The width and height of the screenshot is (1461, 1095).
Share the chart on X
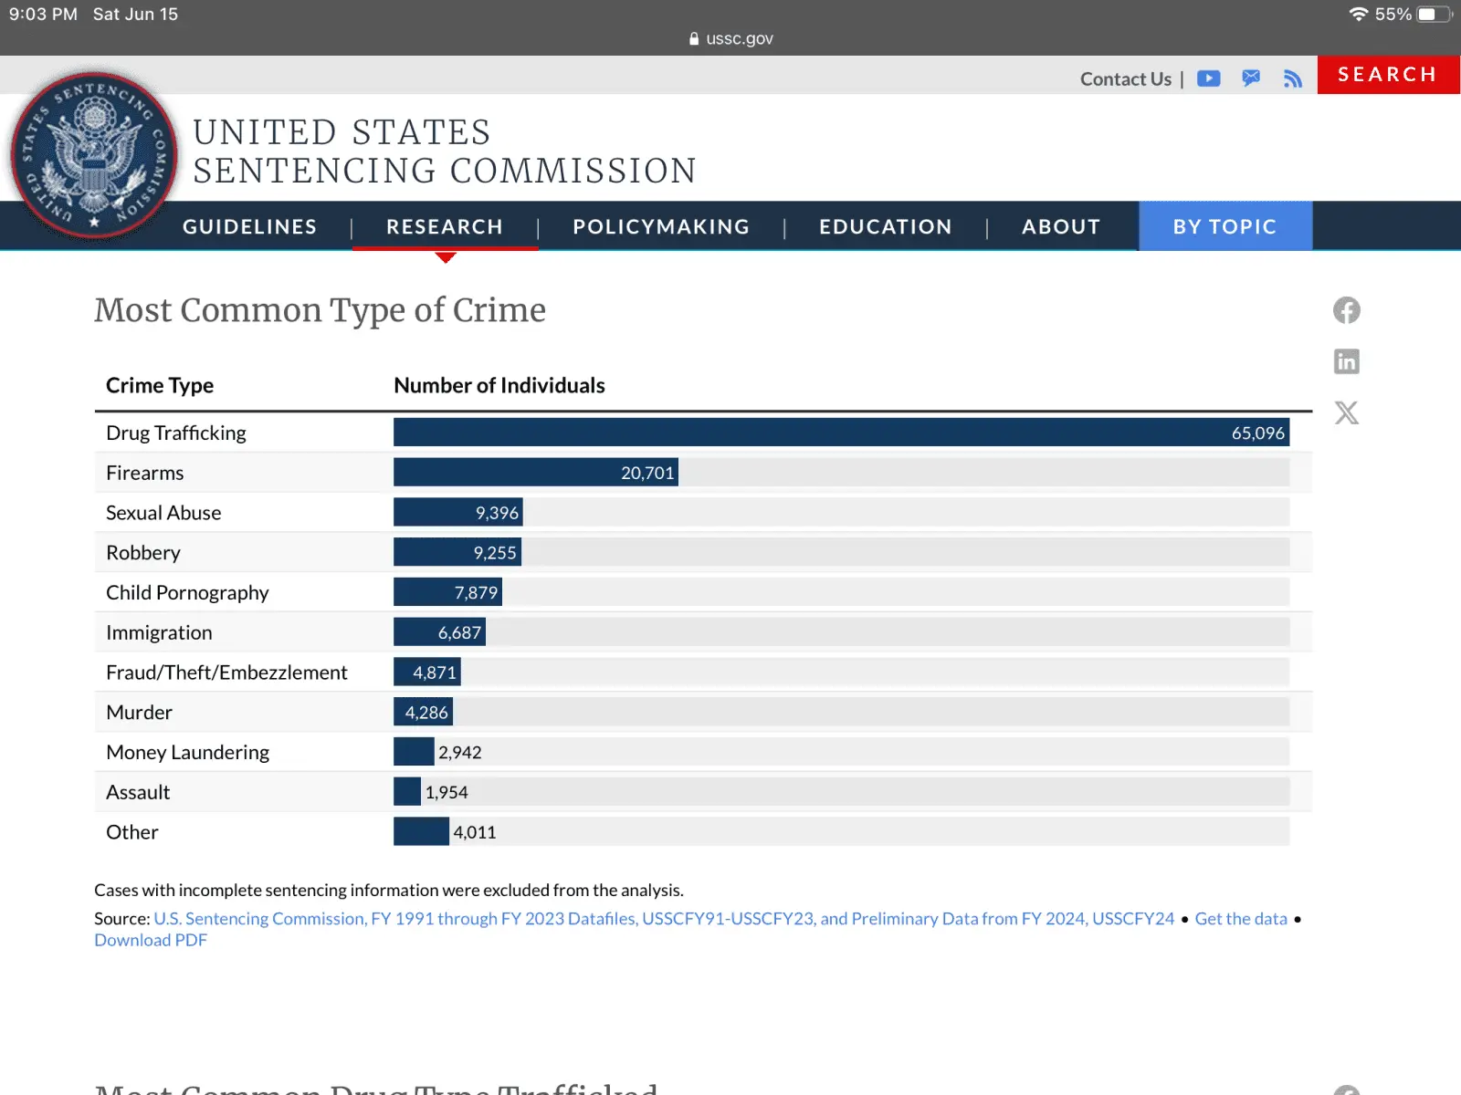1346,412
